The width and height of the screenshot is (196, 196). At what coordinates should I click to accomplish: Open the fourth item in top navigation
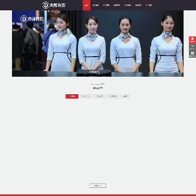point(117,5)
